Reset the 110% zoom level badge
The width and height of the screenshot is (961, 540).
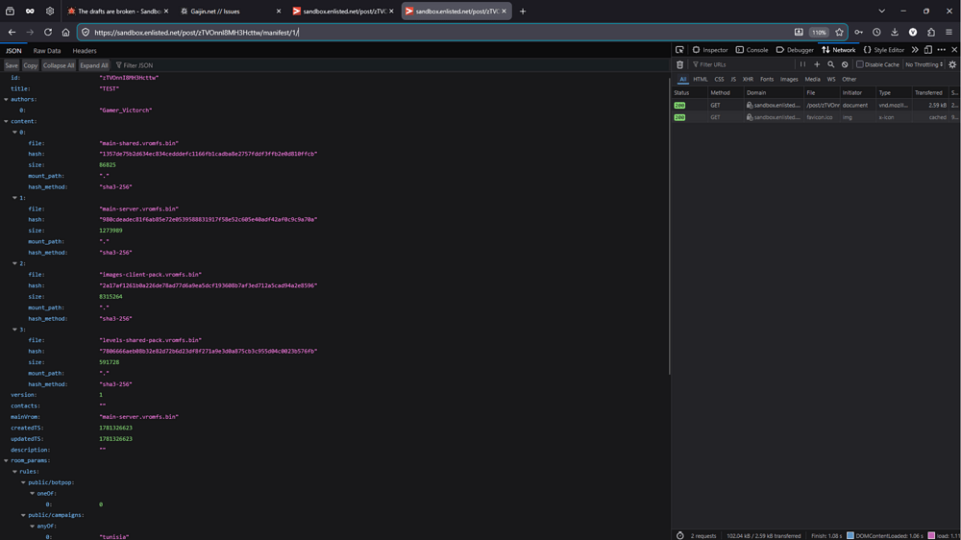pos(819,33)
